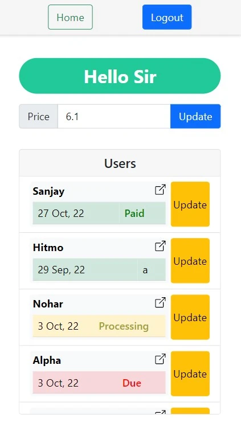Update Sanjay's record with yellow button

point(190,204)
